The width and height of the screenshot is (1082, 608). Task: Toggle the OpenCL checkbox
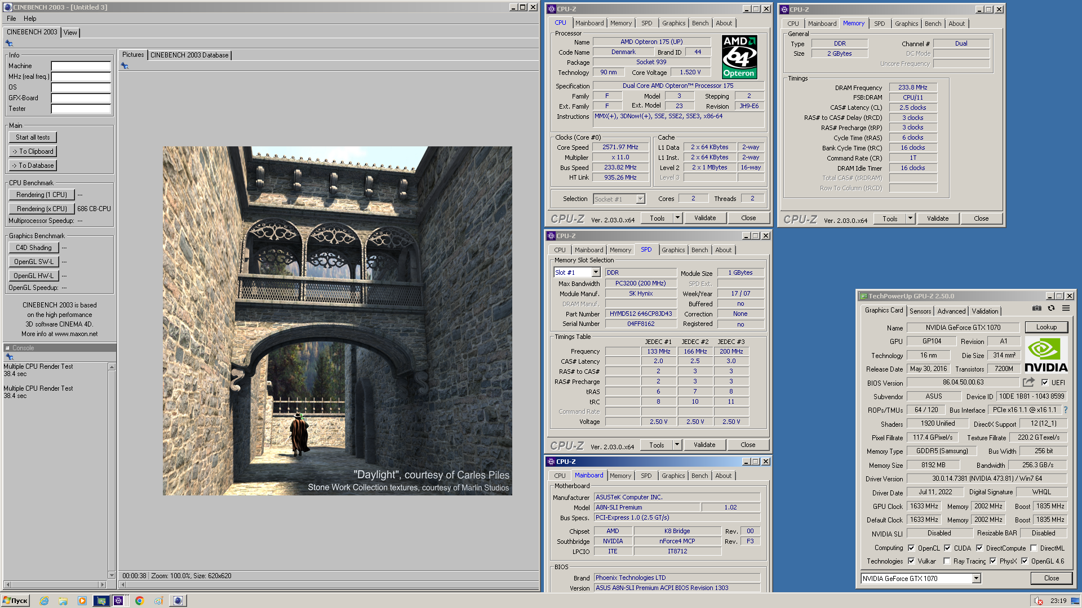[x=911, y=548]
